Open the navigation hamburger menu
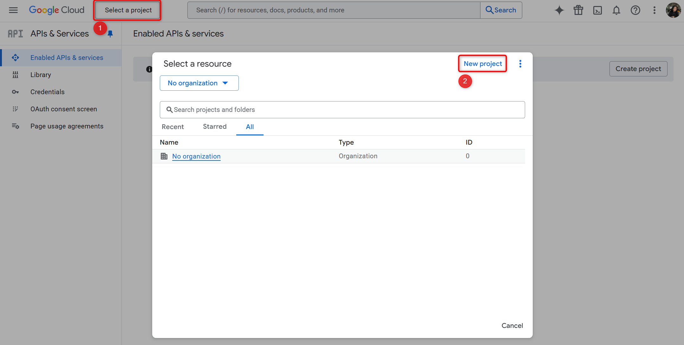This screenshot has height=345, width=684. pyautogui.click(x=13, y=10)
